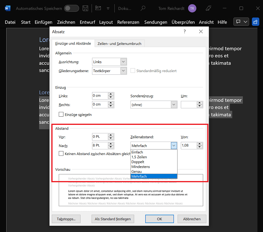Click the quick access toolbar icon after Save
The width and height of the screenshot is (263, 232).
98,8
